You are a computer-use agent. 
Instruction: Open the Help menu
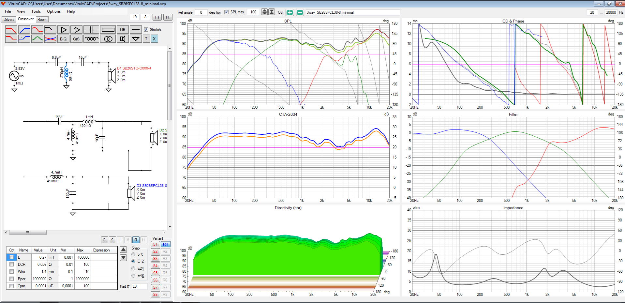(x=71, y=11)
